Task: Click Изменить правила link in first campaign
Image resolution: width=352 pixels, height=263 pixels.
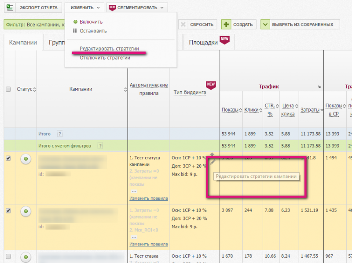Action: click(x=148, y=198)
